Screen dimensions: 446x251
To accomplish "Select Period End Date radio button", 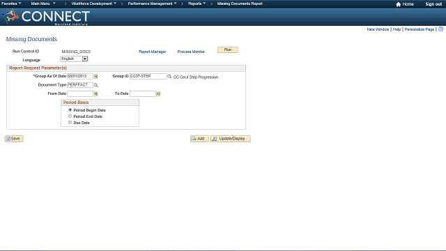I will coord(70,116).
